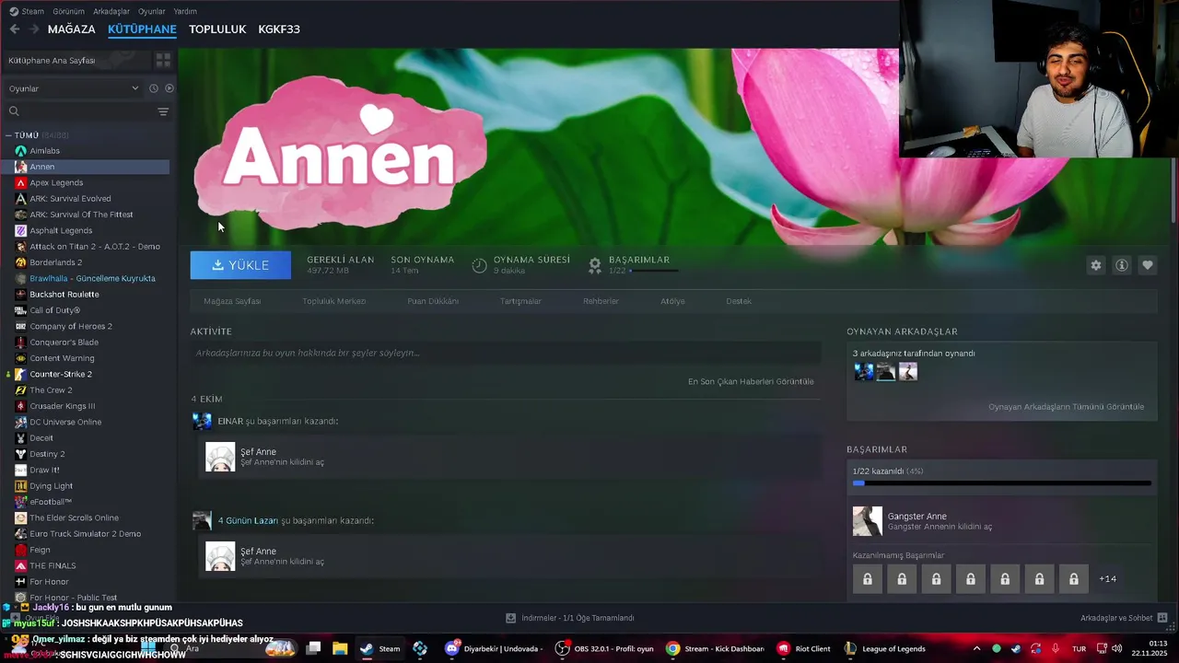Open Arkadaşlar ve Sohbet panel

(x=1124, y=618)
